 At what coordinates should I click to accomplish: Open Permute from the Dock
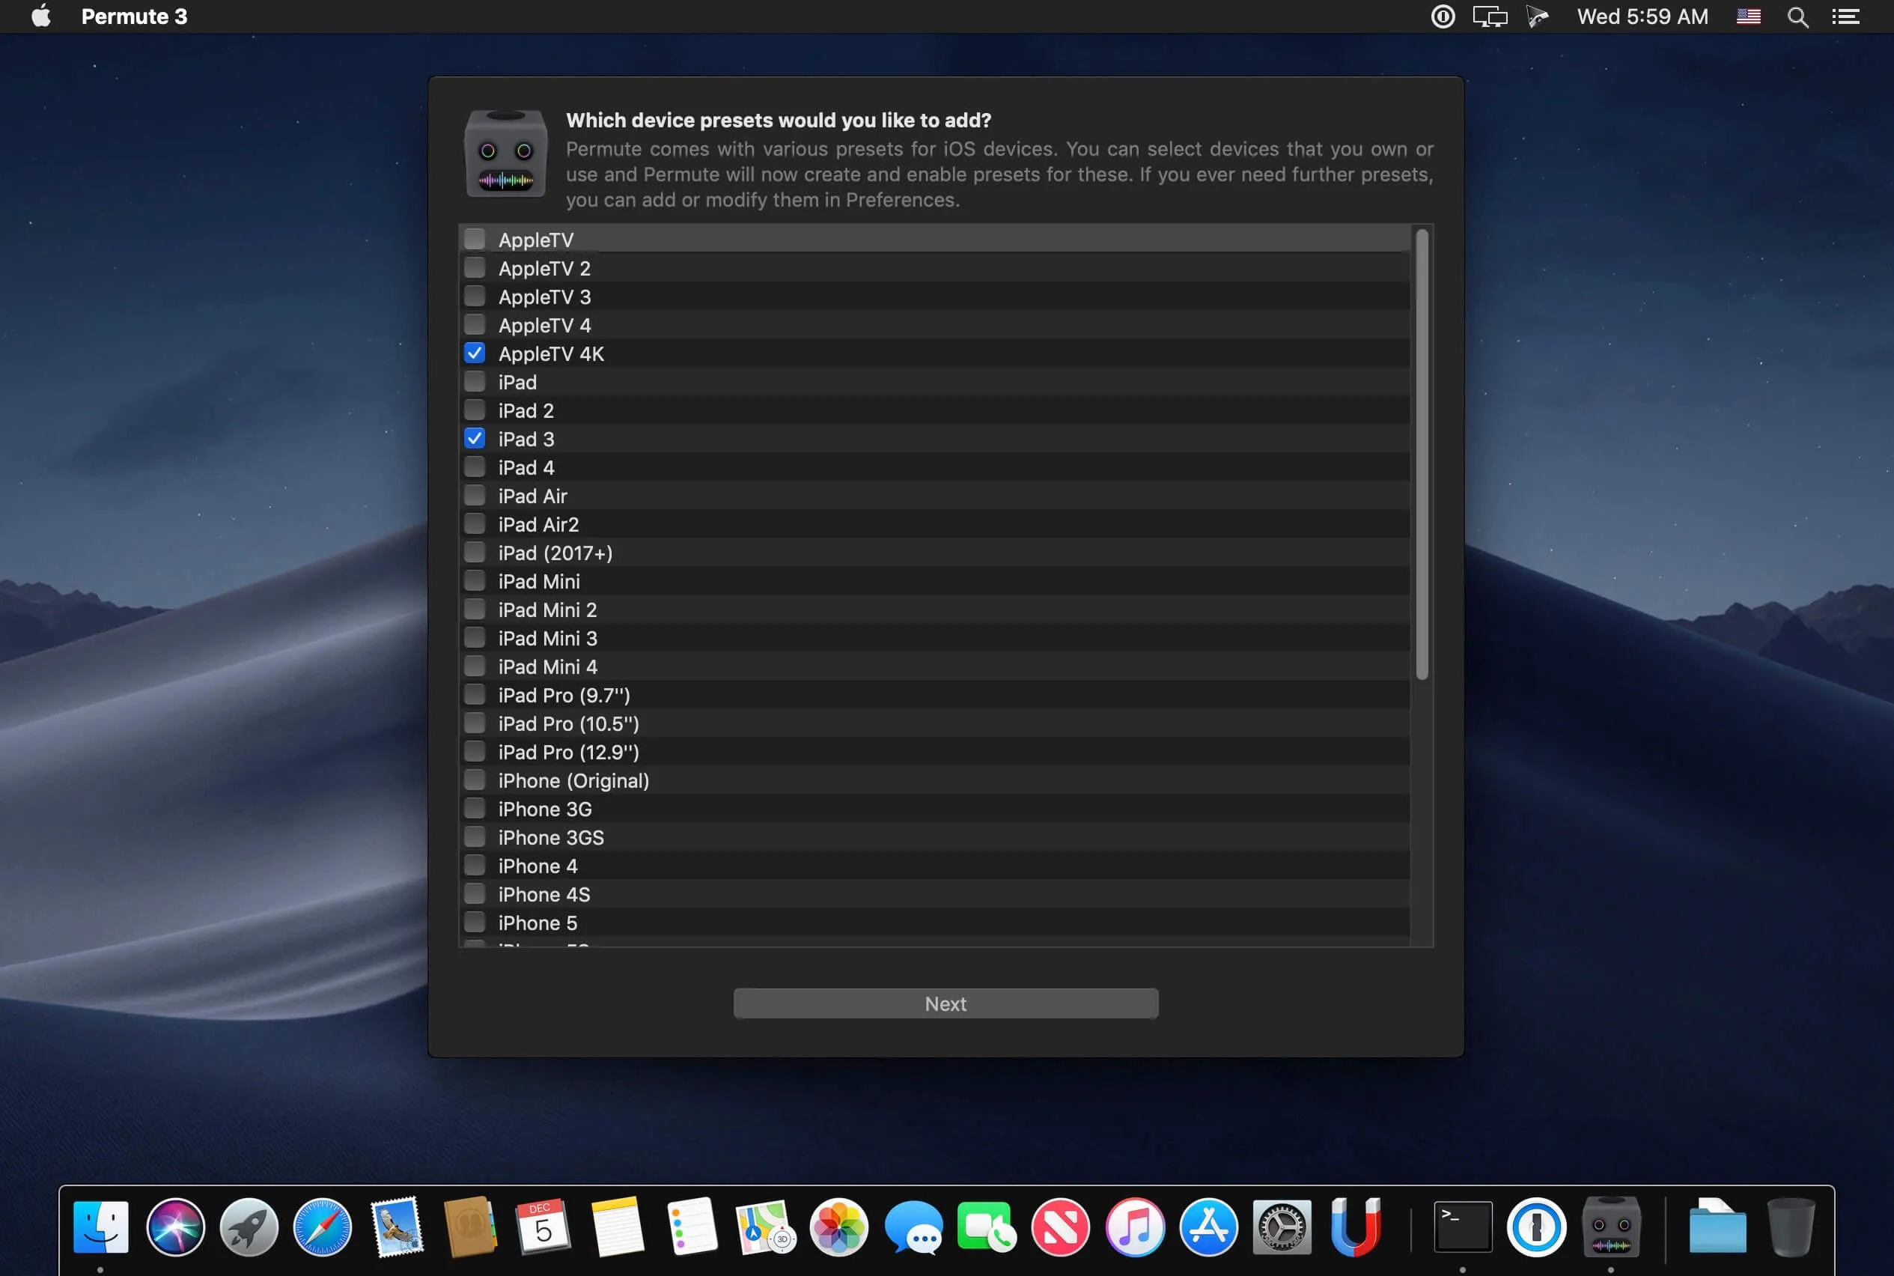click(x=1612, y=1225)
